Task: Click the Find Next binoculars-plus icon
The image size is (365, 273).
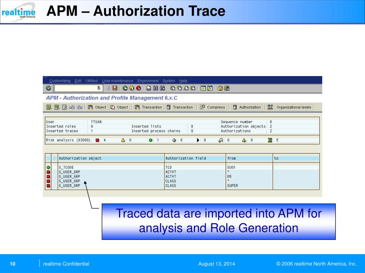Action: pyautogui.click(x=163, y=88)
